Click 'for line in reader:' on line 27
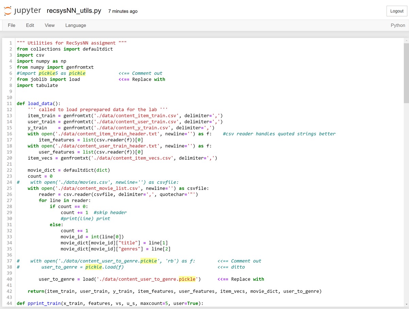 click(x=65, y=200)
